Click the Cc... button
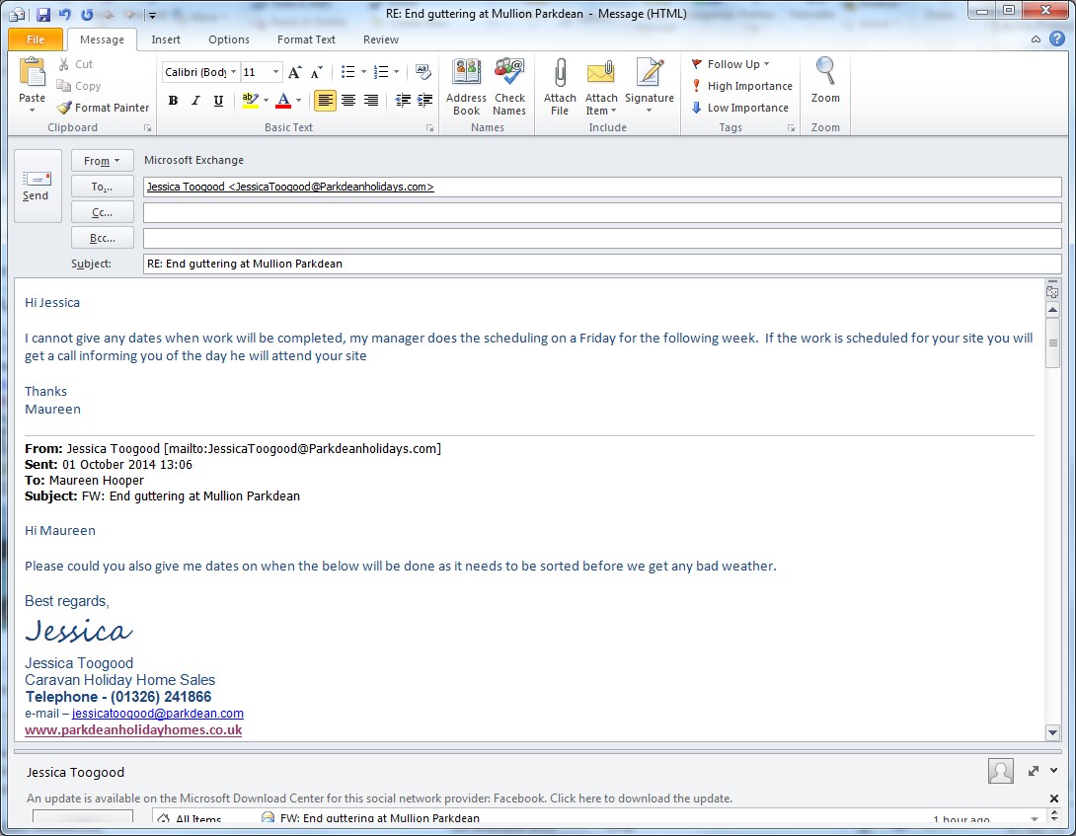 (103, 213)
